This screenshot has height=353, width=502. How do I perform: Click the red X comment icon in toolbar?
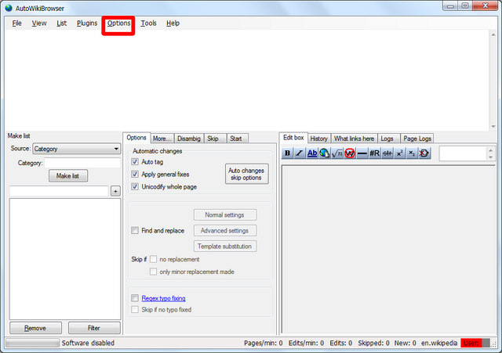click(x=424, y=153)
